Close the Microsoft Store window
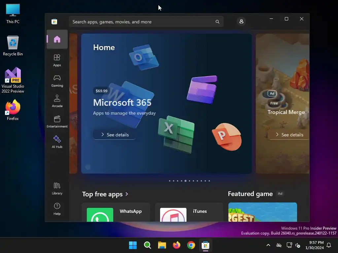 point(302,19)
